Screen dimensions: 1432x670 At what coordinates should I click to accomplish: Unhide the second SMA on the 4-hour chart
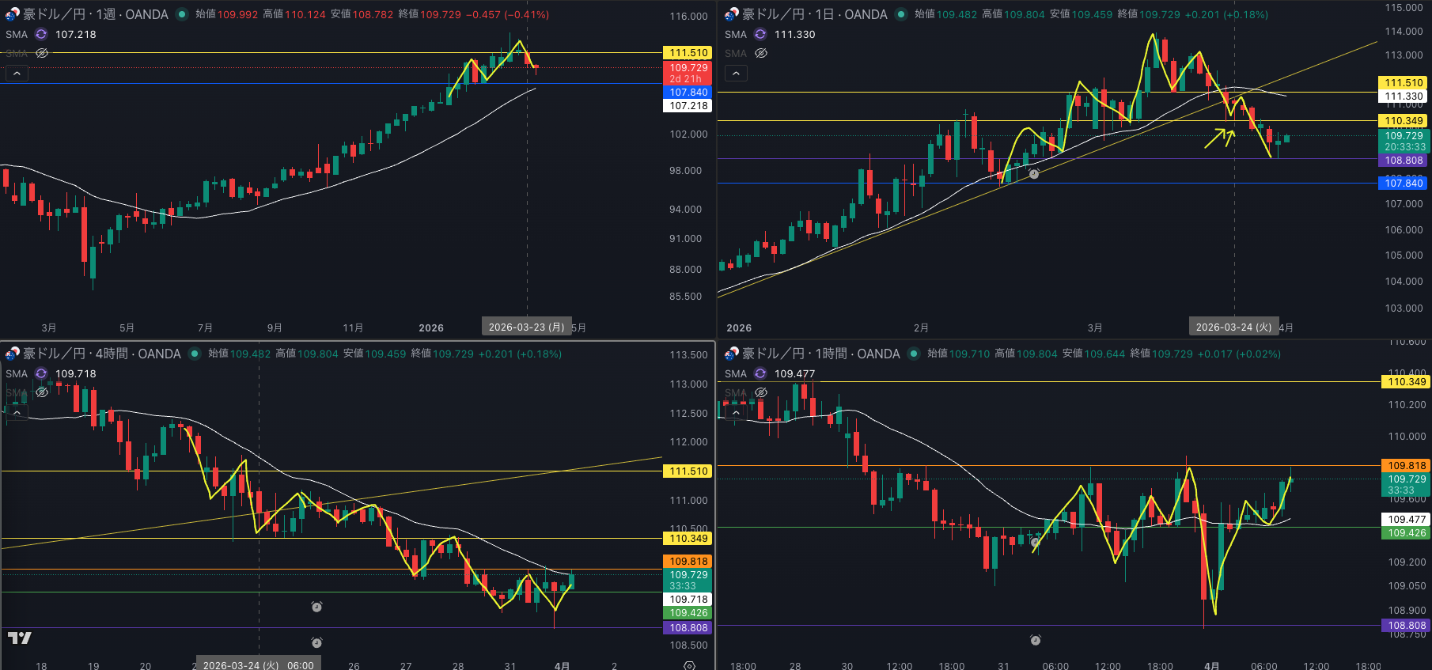pos(42,392)
